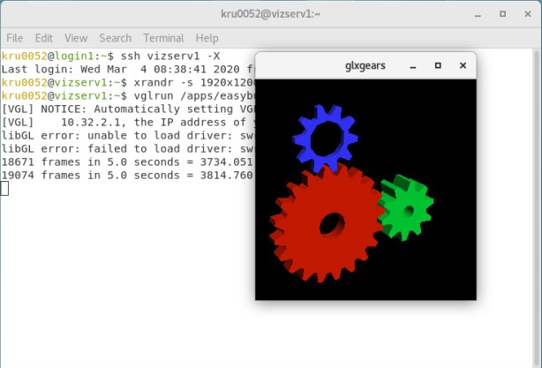Open the File menu
The width and height of the screenshot is (542, 368).
[x=14, y=38]
